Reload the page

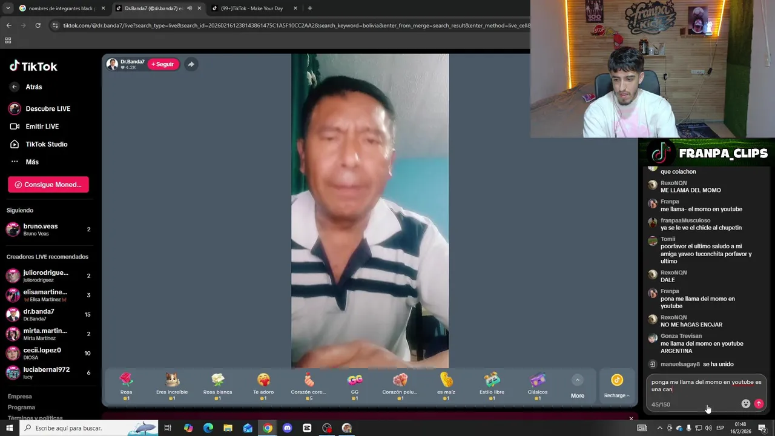(x=38, y=25)
